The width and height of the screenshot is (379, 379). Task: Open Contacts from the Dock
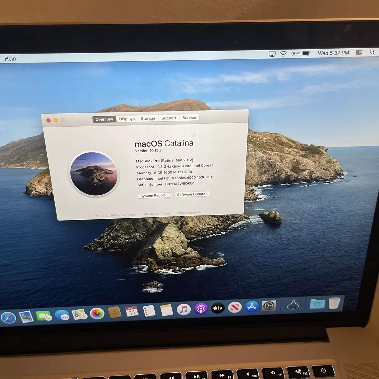(x=114, y=312)
